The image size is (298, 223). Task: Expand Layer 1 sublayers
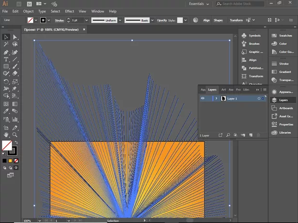[216, 98]
